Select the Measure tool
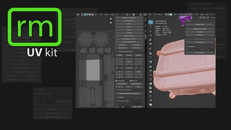231x130 pixels. point(151,53)
